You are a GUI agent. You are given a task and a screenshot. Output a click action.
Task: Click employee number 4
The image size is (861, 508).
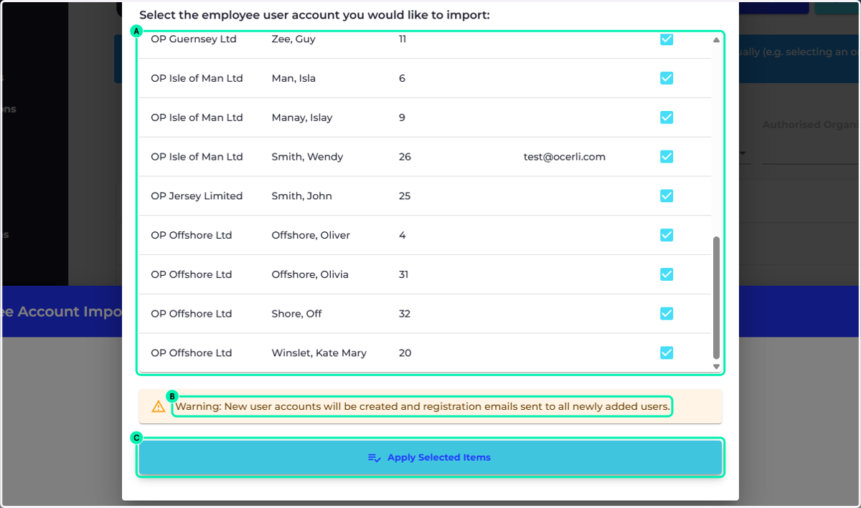[402, 235]
